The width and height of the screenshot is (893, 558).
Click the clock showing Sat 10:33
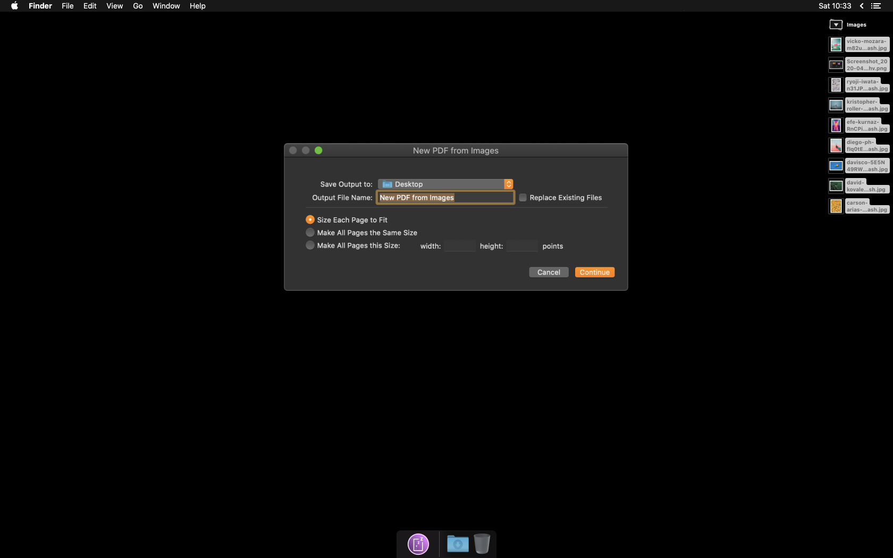pos(835,6)
